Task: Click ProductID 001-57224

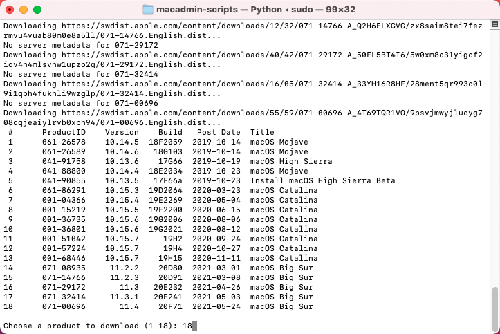Action: pyautogui.click(x=64, y=248)
